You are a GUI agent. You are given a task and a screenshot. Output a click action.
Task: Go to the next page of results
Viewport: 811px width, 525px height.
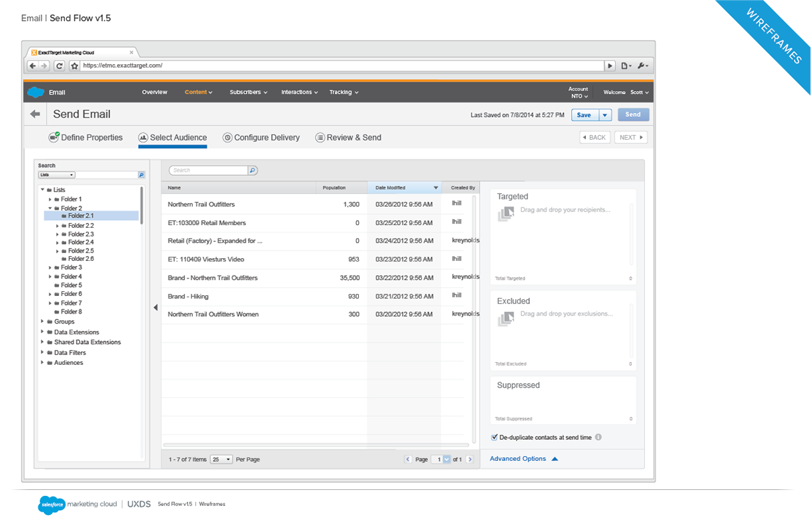click(470, 459)
